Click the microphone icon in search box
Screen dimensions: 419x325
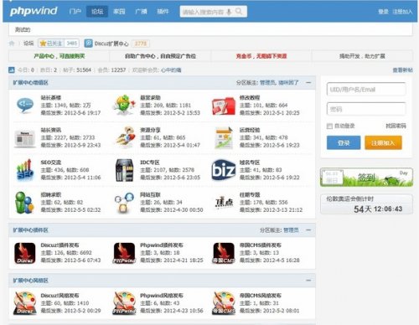pyautogui.click(x=229, y=12)
